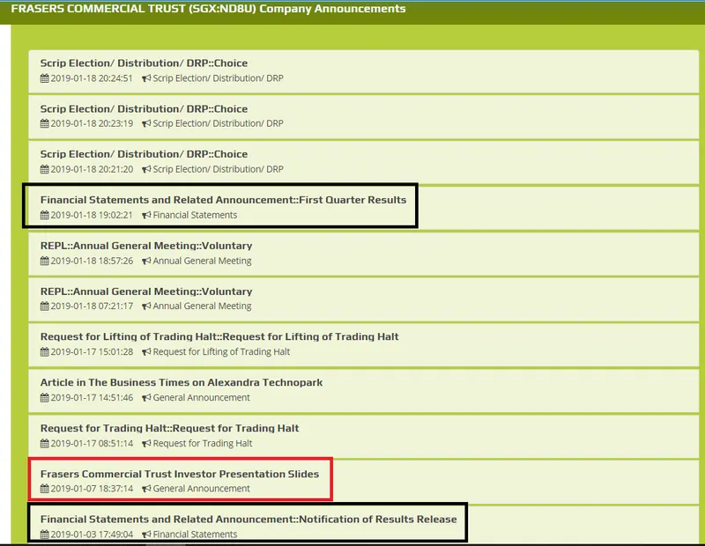
Task: Click the calendar icon beside 2019-01-18 20:23:19
Action: click(x=45, y=123)
